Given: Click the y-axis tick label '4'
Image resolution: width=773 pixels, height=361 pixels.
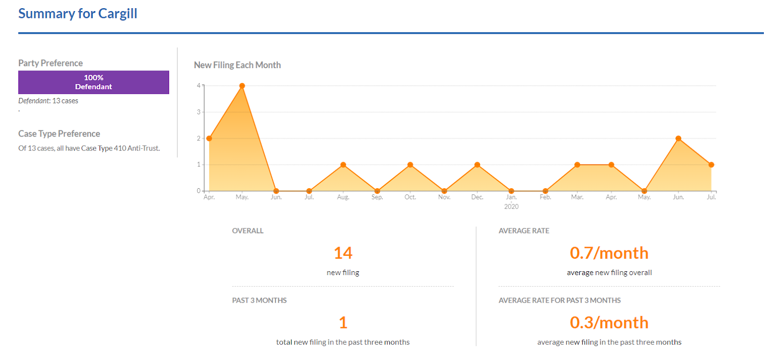Looking at the screenshot, I should pos(199,86).
